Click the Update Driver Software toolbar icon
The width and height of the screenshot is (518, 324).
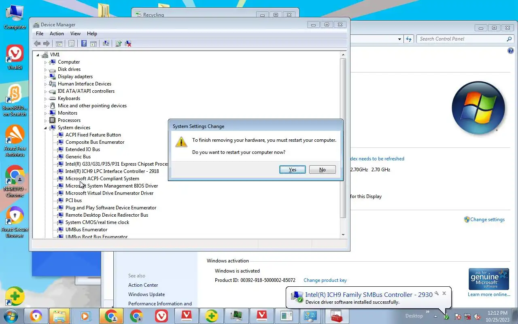coord(119,43)
